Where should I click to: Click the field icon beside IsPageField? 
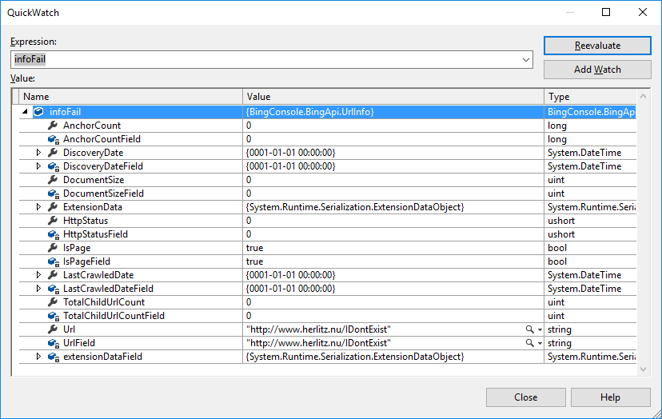pyautogui.click(x=53, y=261)
